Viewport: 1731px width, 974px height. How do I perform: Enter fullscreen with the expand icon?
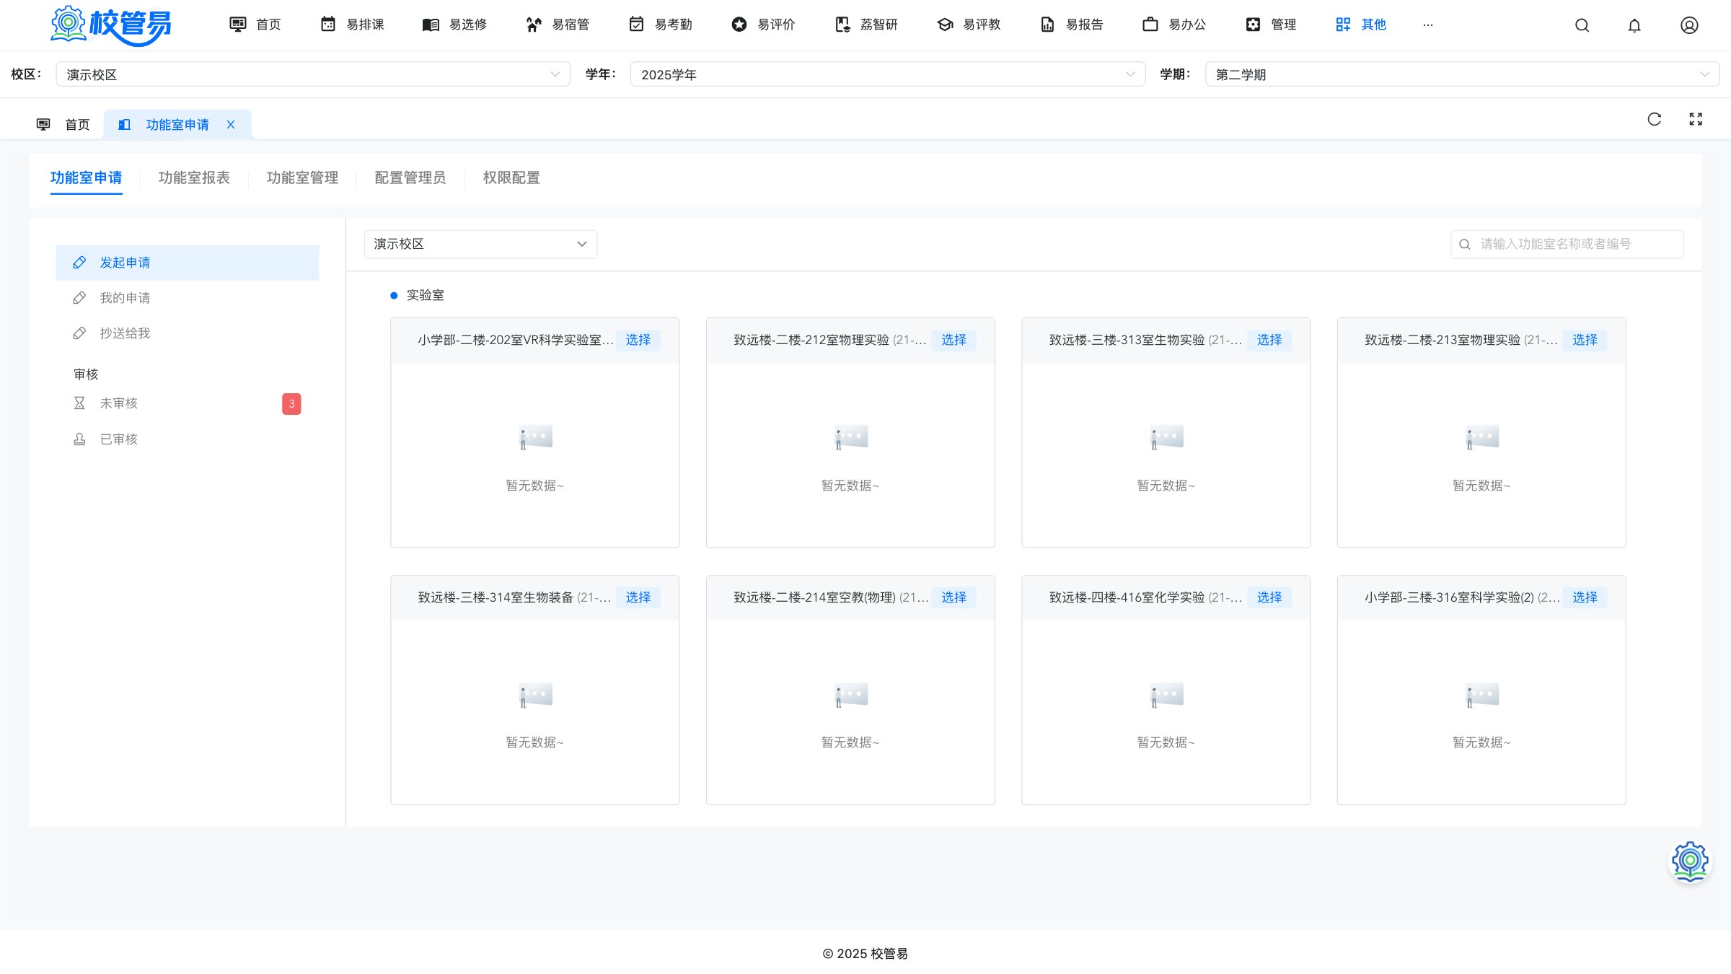tap(1696, 119)
